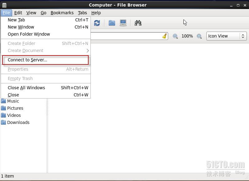Viewport: 249px width, 181px height.
Task: Click the Videos folder icon in sidebar
Action: pyautogui.click(x=3, y=115)
